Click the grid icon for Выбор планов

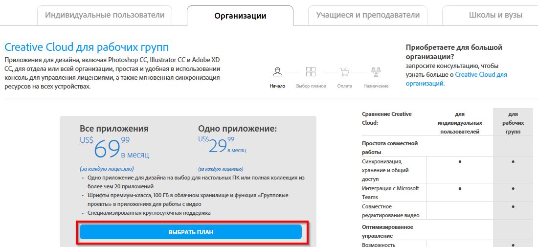tap(311, 72)
